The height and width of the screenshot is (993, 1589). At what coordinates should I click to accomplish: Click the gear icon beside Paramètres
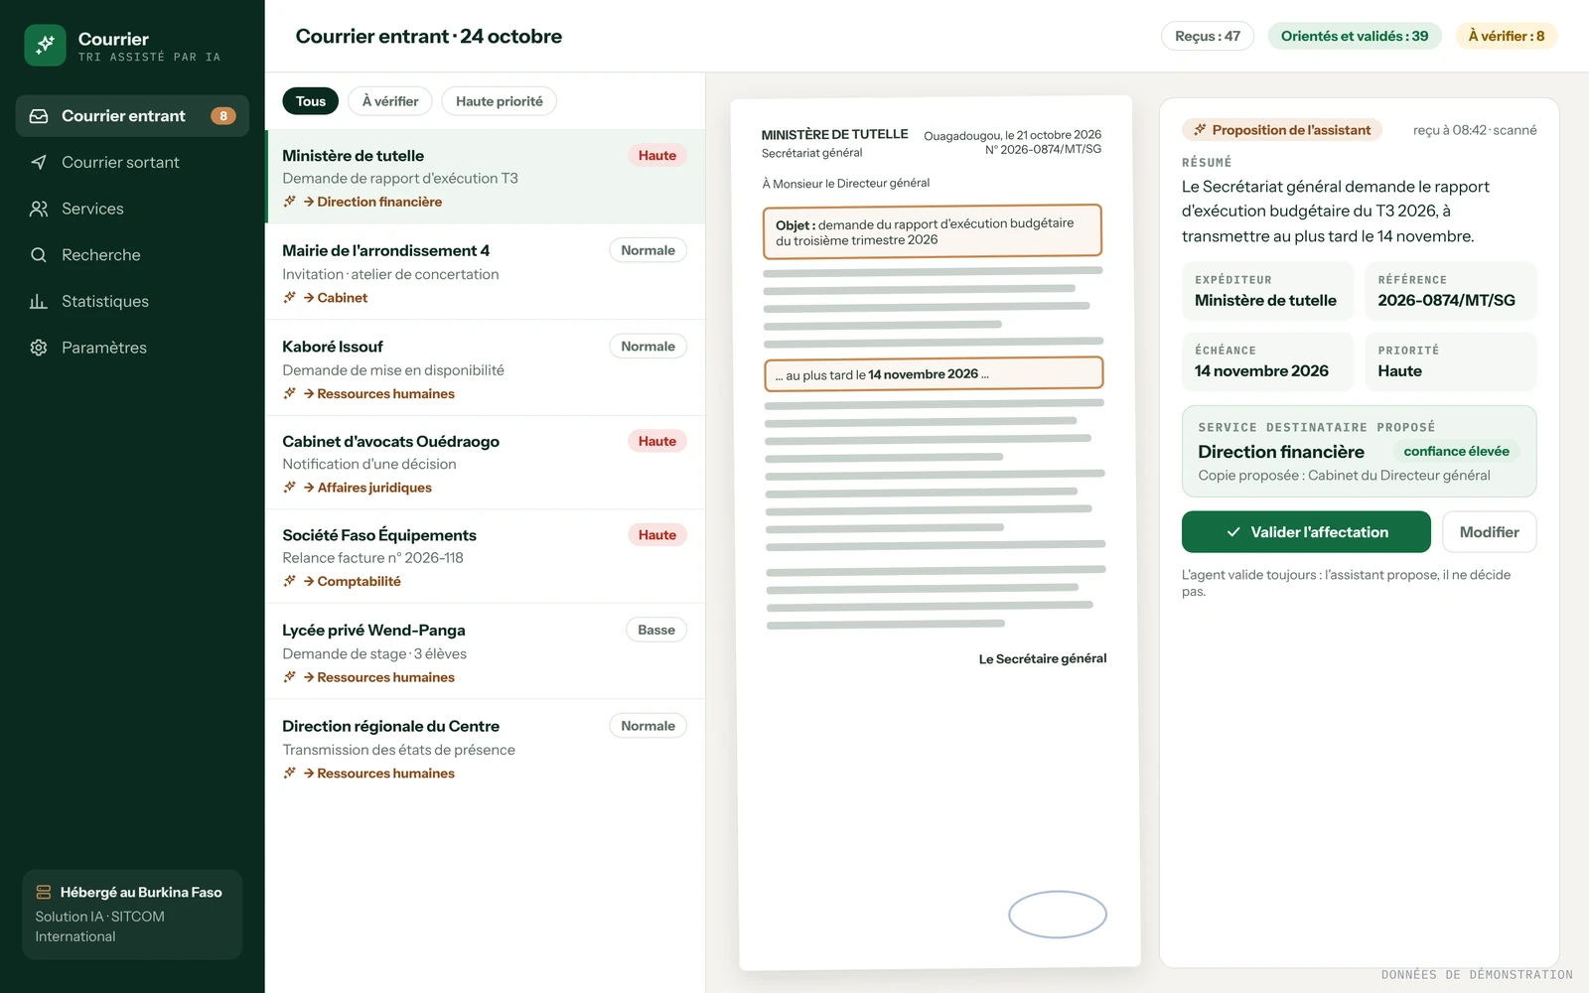pos(39,348)
